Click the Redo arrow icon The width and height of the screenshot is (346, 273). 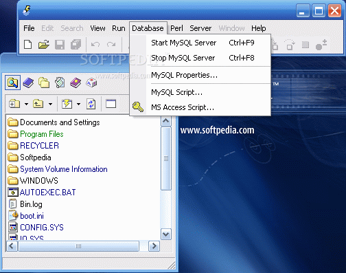coord(111,44)
